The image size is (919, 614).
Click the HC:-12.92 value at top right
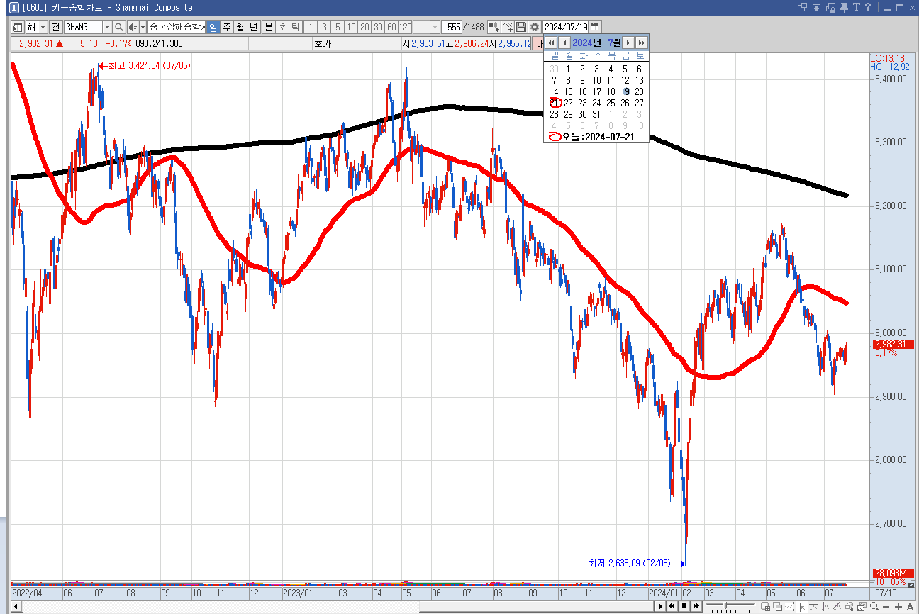(x=889, y=67)
